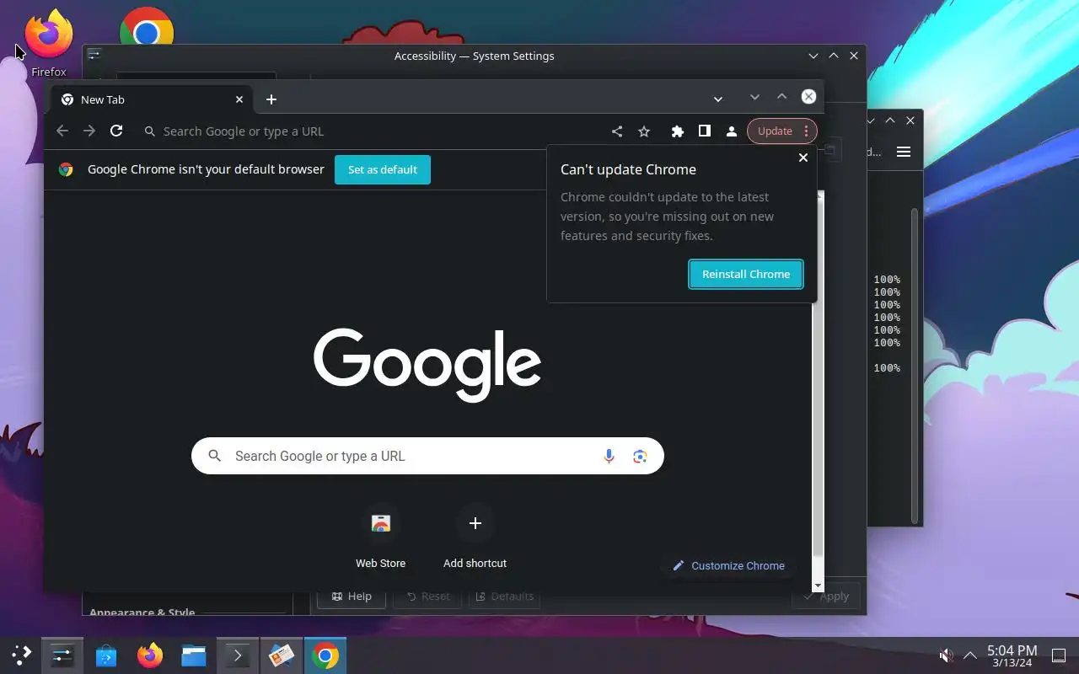Switch to Konsole terminal in taskbar
The width and height of the screenshot is (1079, 674).
238,655
